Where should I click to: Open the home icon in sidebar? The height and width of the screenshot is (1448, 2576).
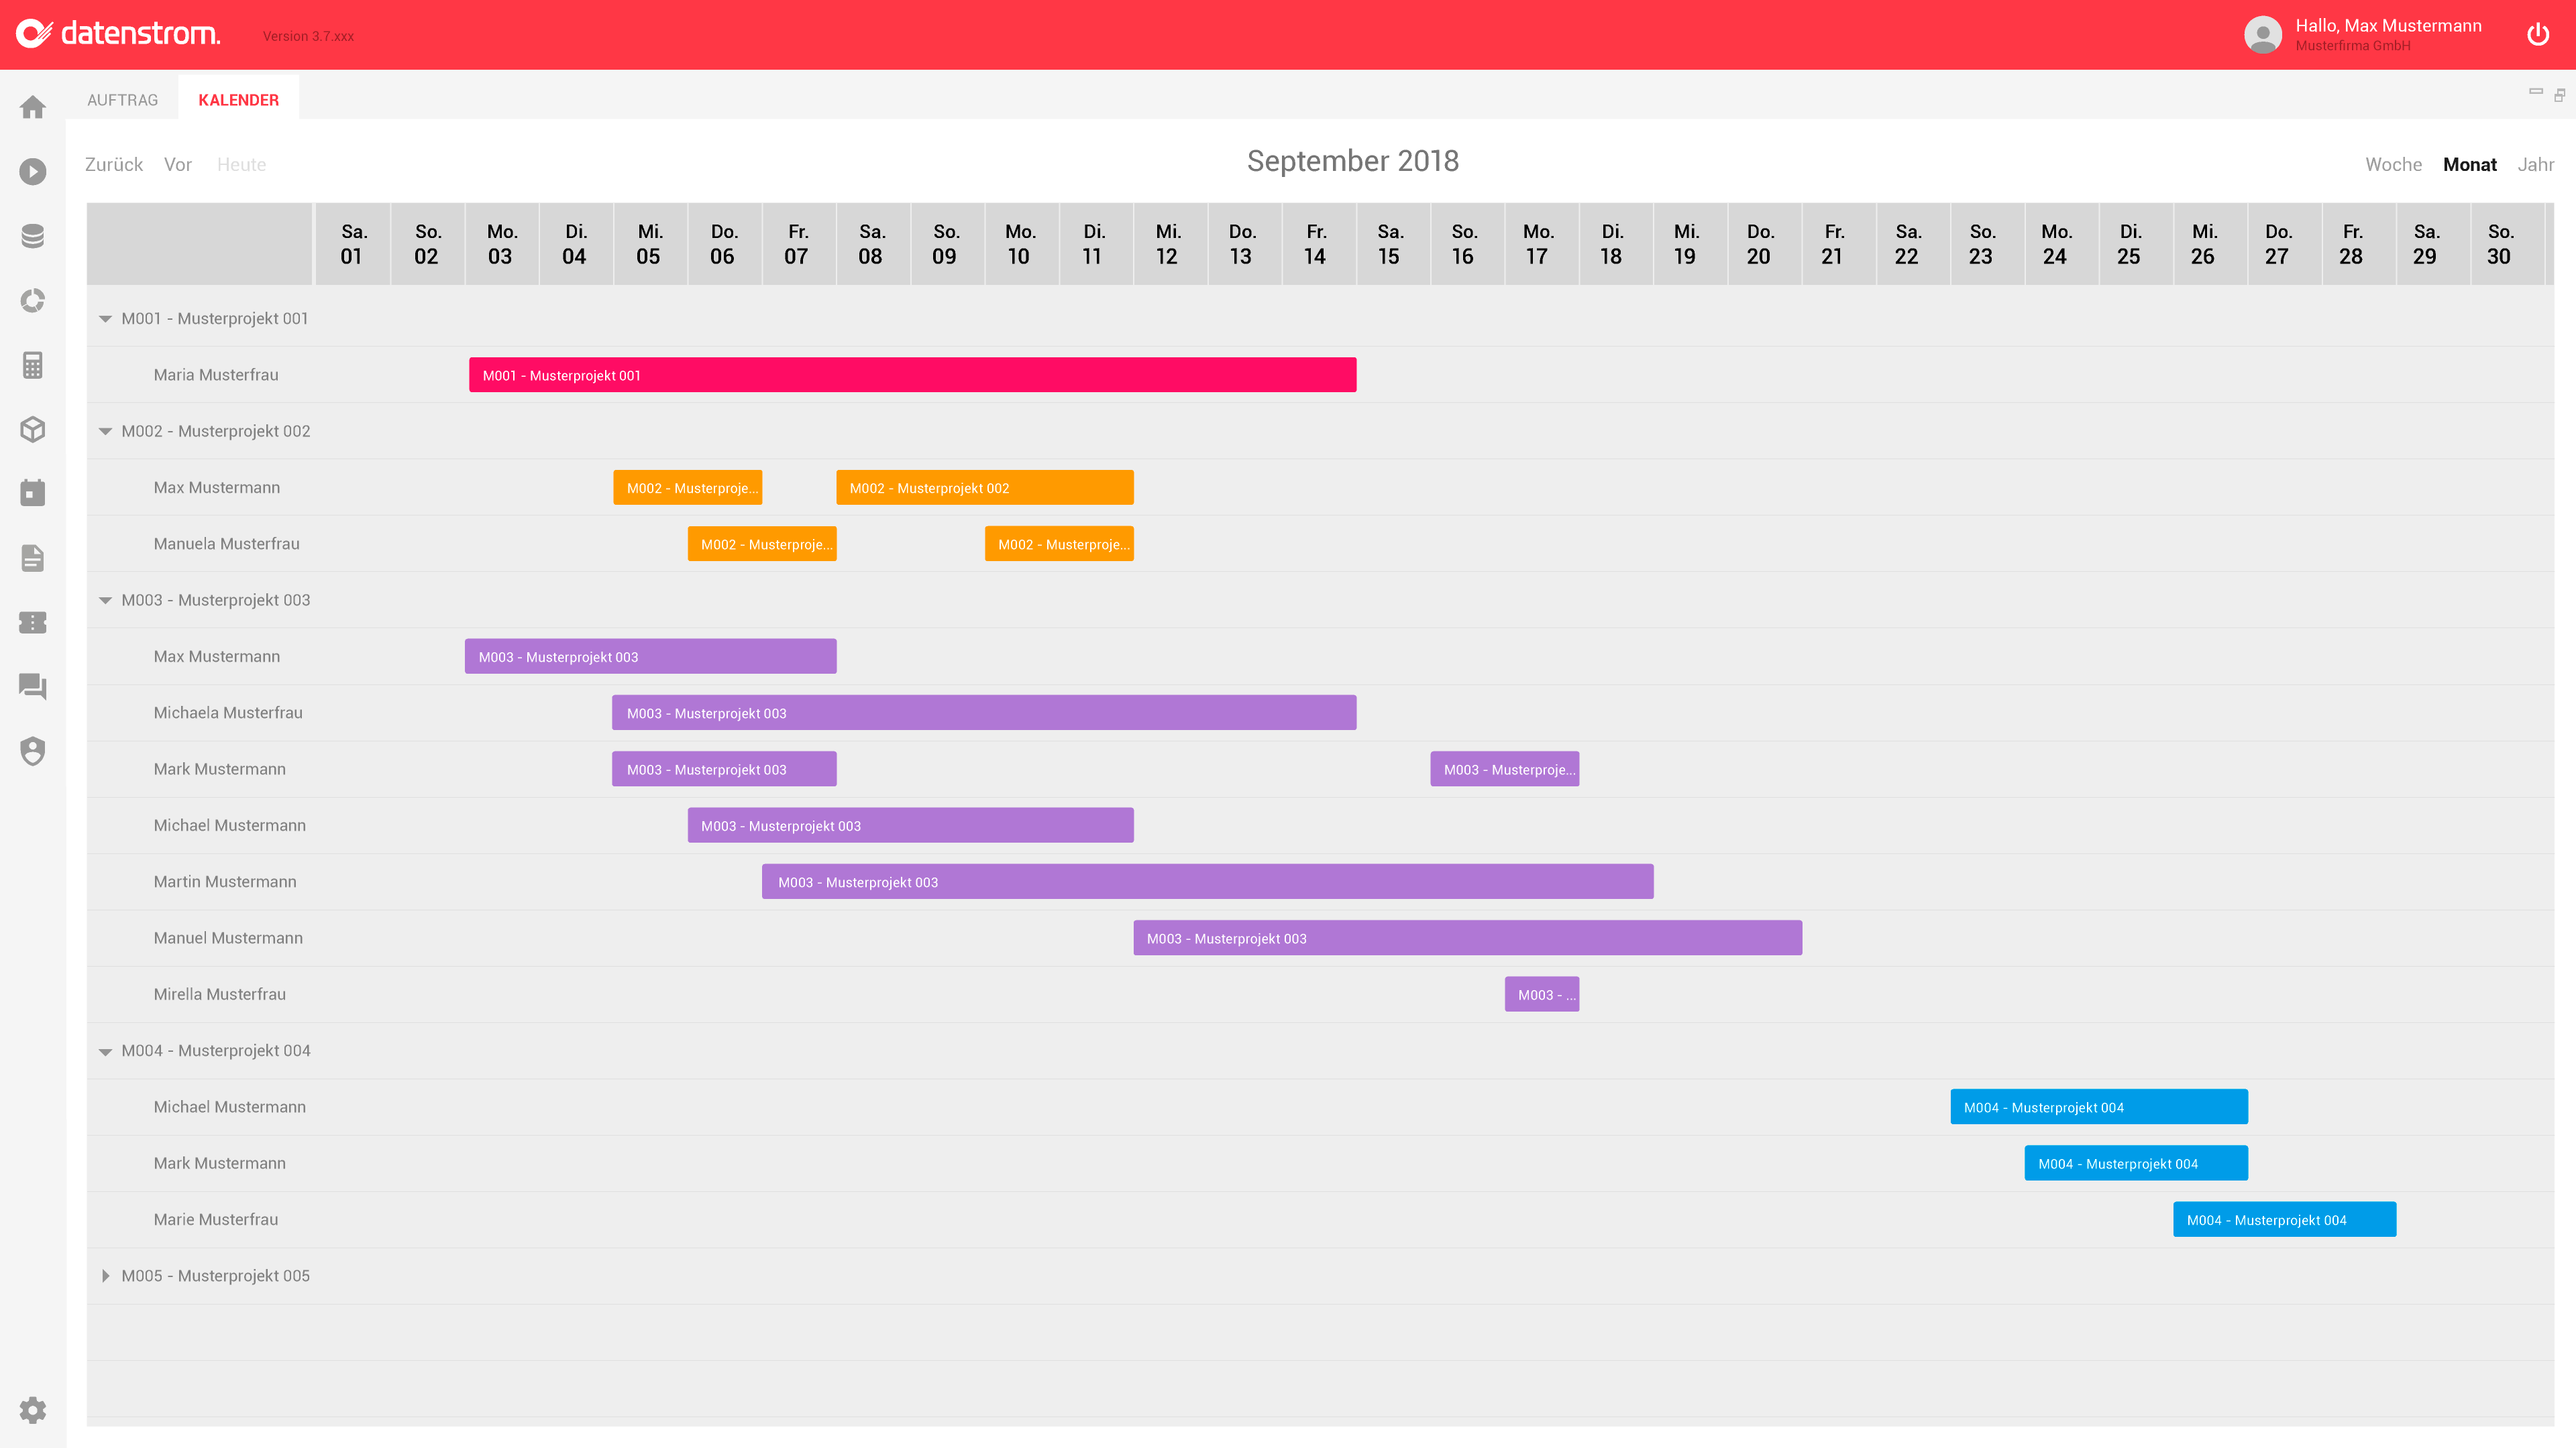(33, 107)
